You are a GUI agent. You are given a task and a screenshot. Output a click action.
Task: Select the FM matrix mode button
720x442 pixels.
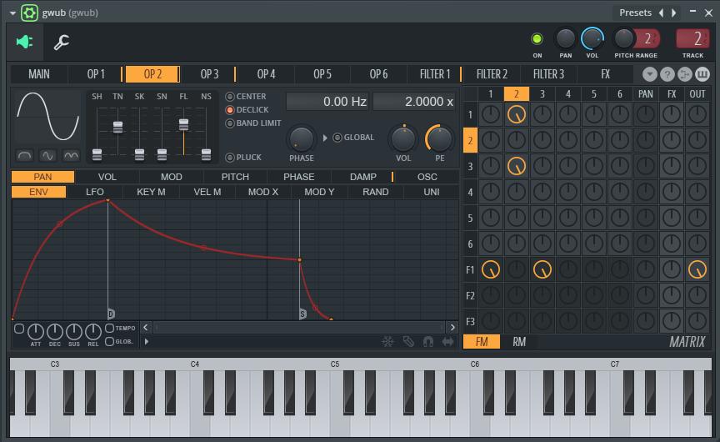(481, 342)
